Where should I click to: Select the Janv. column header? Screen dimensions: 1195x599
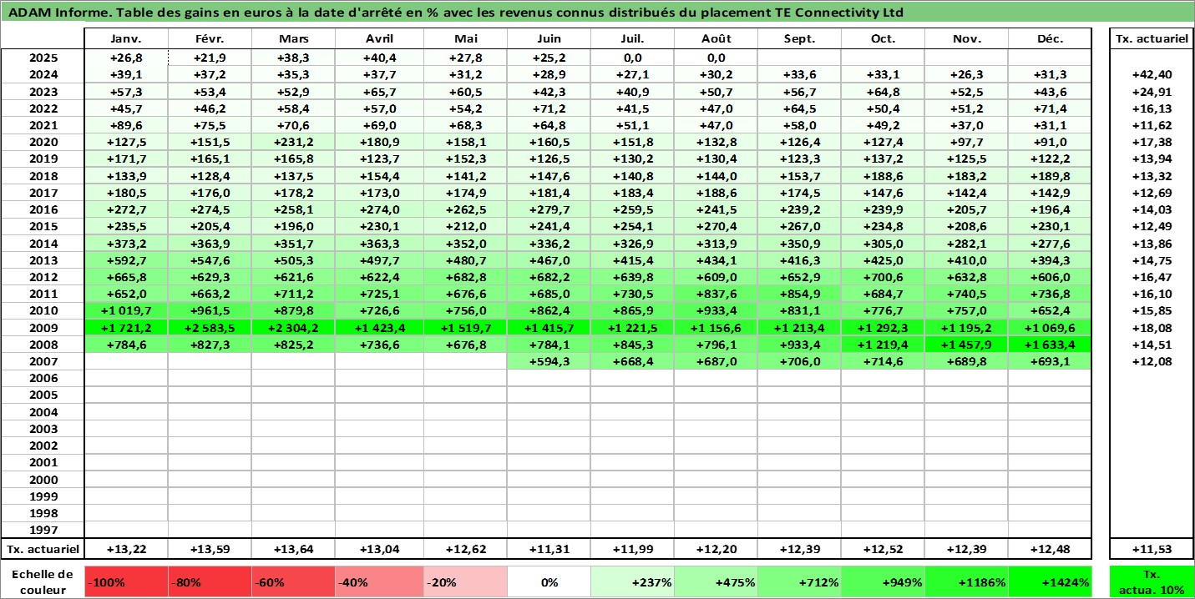click(126, 39)
